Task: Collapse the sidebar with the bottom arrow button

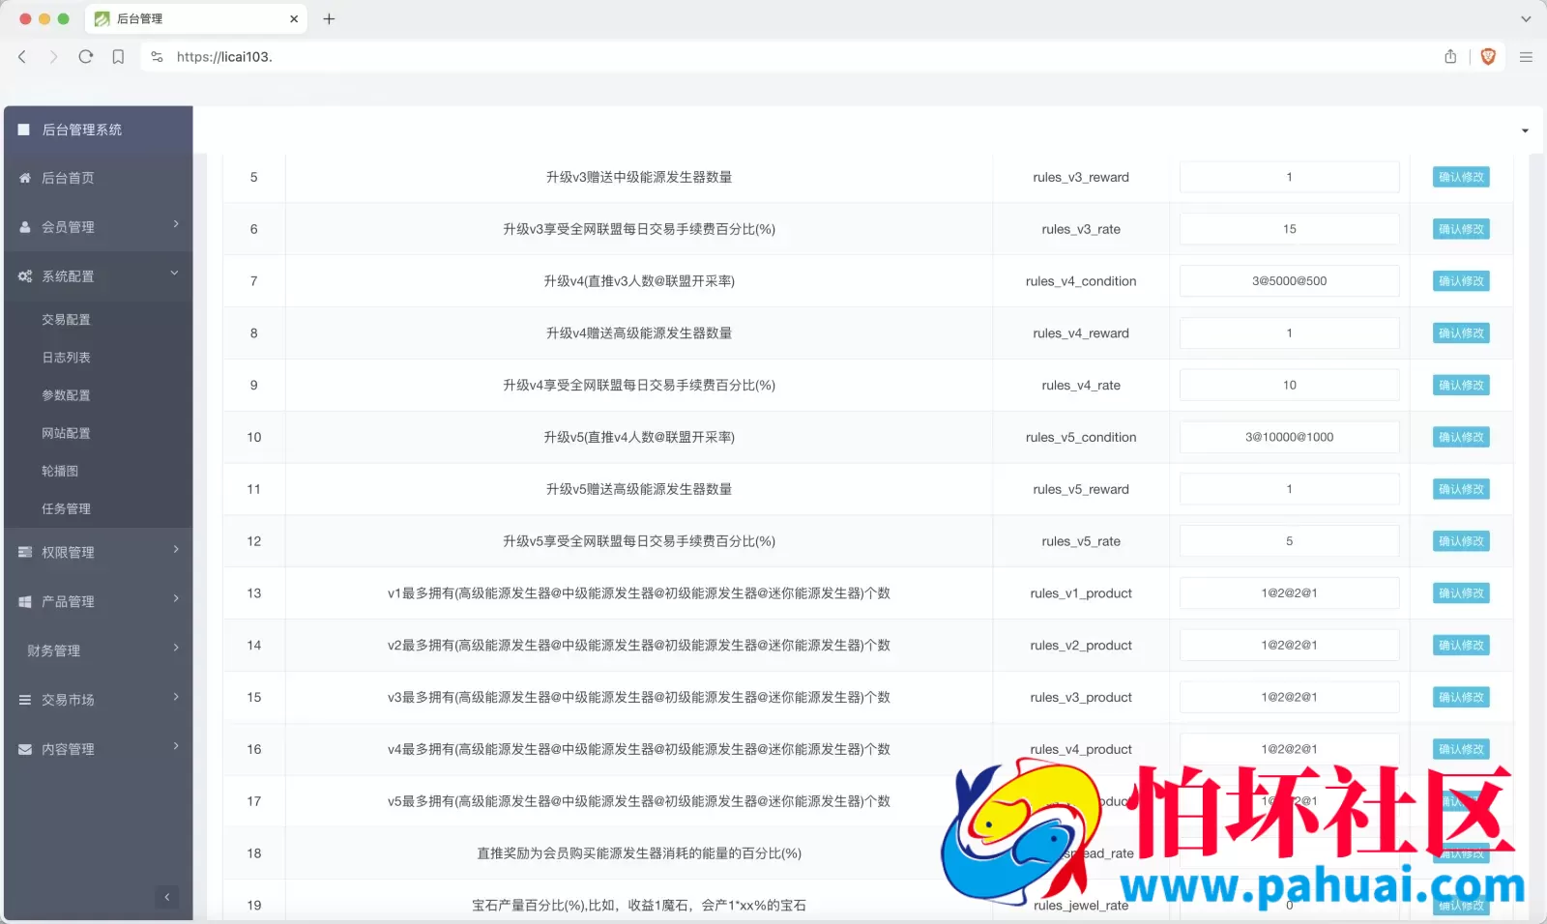Action: 167,897
